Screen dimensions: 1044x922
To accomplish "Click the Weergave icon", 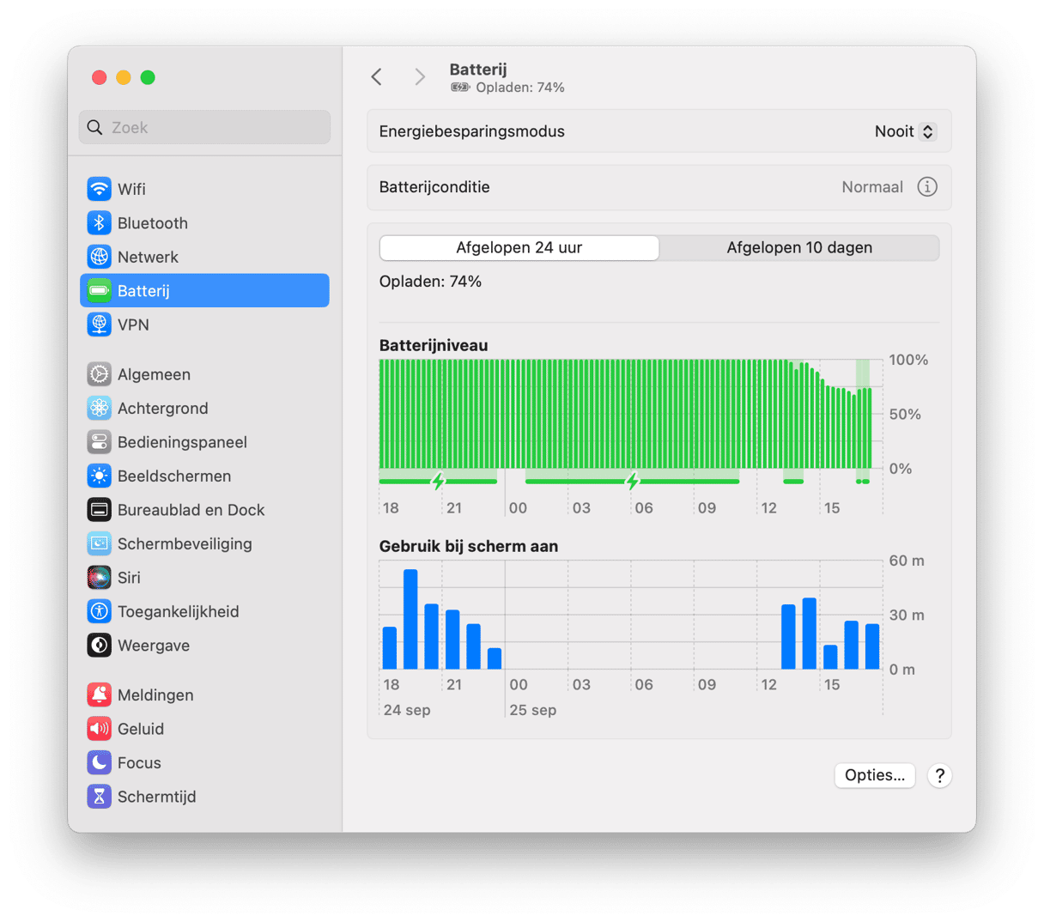I will (x=100, y=646).
